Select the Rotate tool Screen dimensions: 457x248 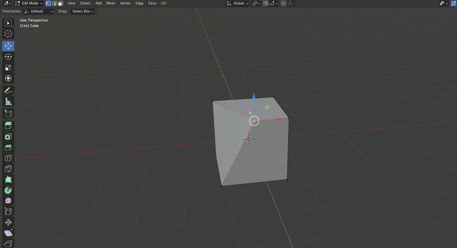[8, 57]
